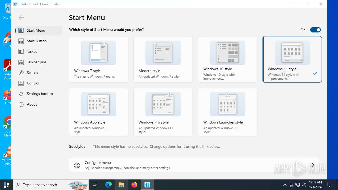Click the Start Button sidebar icon
This screenshot has height=190, width=338.
[21, 41]
